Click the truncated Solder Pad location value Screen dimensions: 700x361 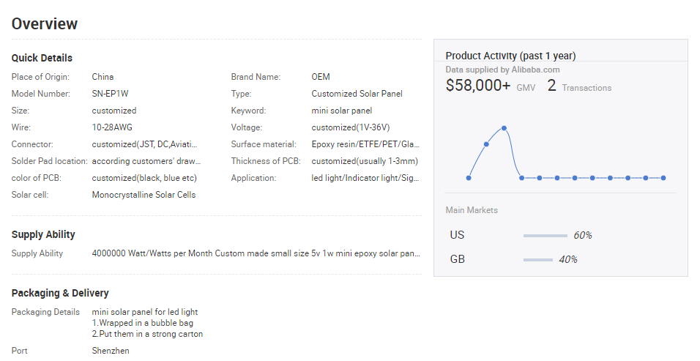pyautogui.click(x=146, y=161)
